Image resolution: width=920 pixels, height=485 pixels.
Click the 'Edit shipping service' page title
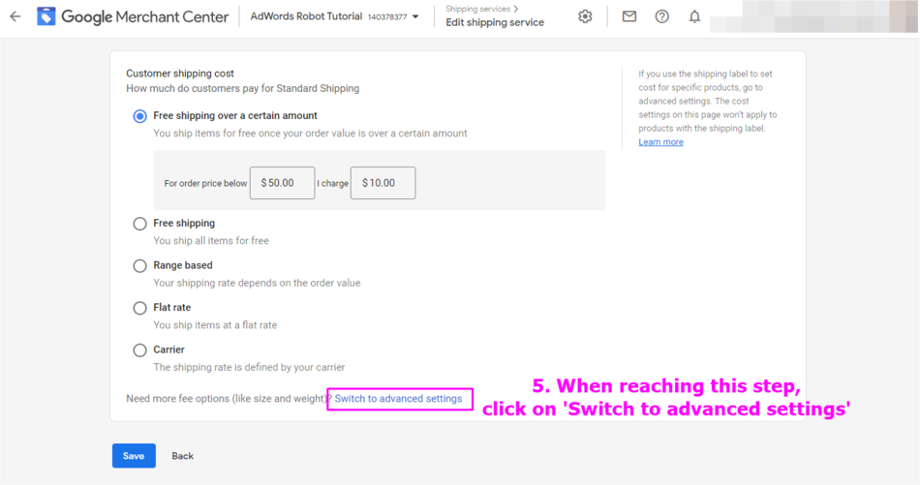click(495, 23)
